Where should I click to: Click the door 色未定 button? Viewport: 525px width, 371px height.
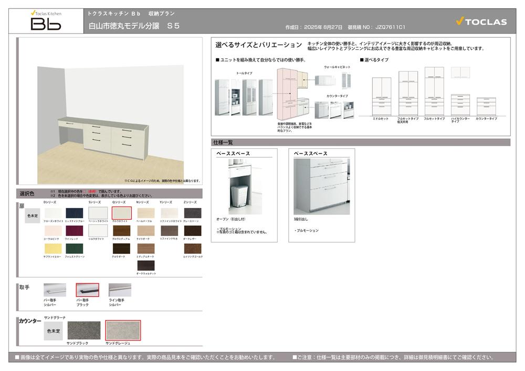point(33,215)
